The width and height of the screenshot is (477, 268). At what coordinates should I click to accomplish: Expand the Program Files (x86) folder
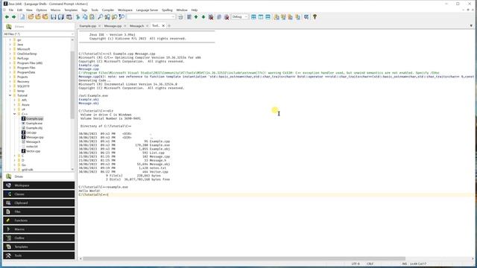10,63
